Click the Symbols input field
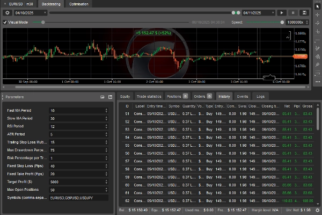Viewport: 322px width, 215px height. (79, 198)
